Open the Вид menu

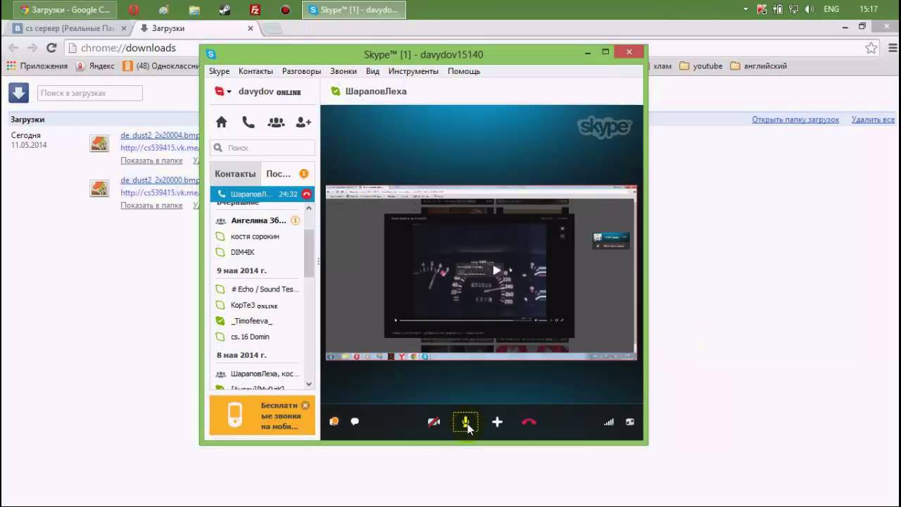(372, 71)
